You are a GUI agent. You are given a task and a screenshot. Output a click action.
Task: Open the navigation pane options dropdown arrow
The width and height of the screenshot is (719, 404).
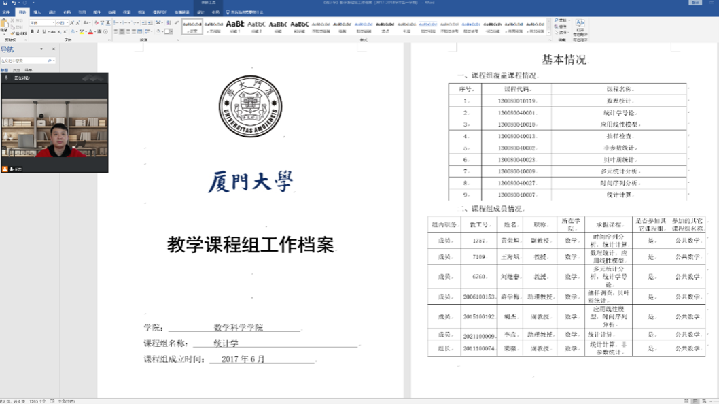[42, 50]
